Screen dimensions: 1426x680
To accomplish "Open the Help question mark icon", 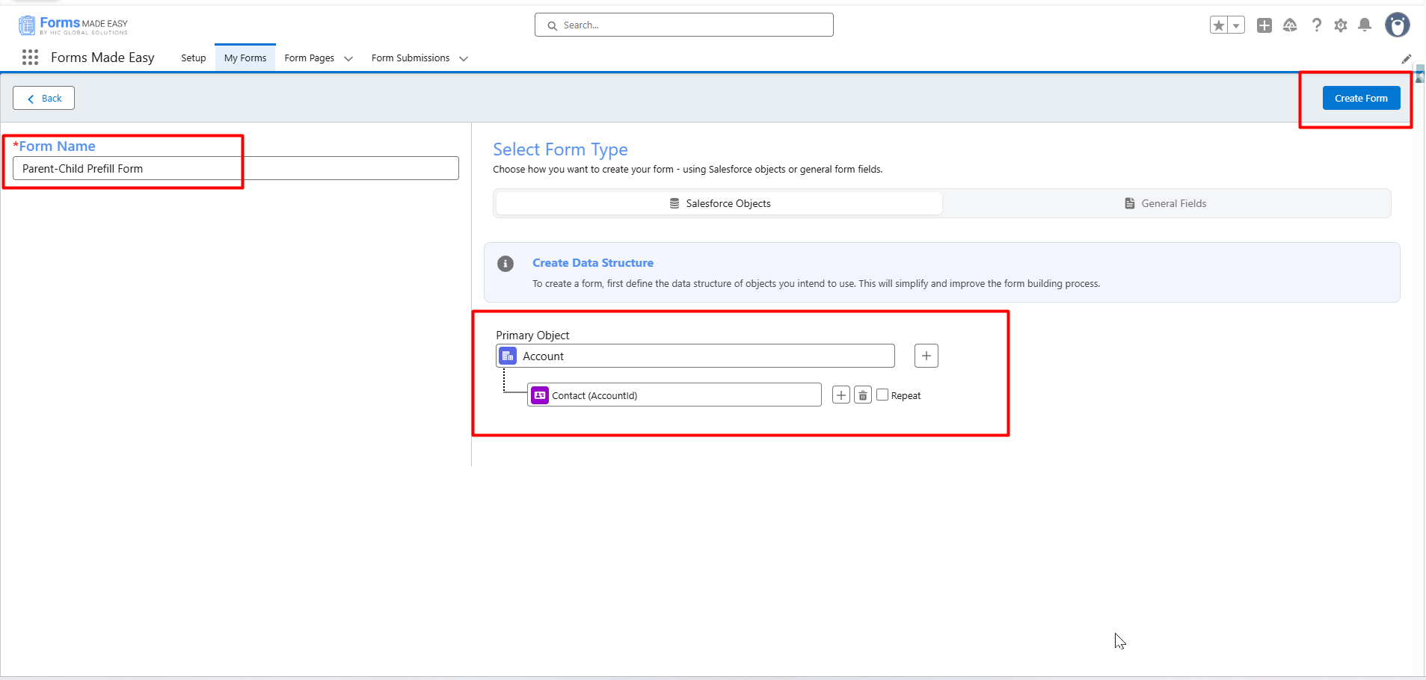I will click(1317, 25).
